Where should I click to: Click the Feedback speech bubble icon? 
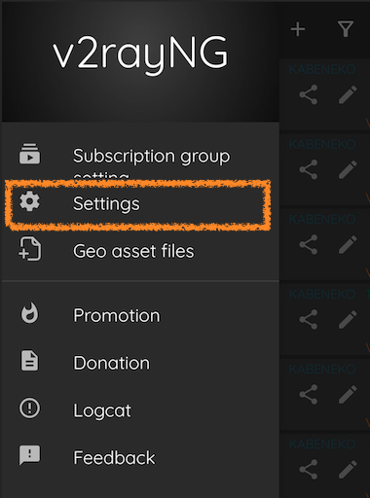point(29,455)
